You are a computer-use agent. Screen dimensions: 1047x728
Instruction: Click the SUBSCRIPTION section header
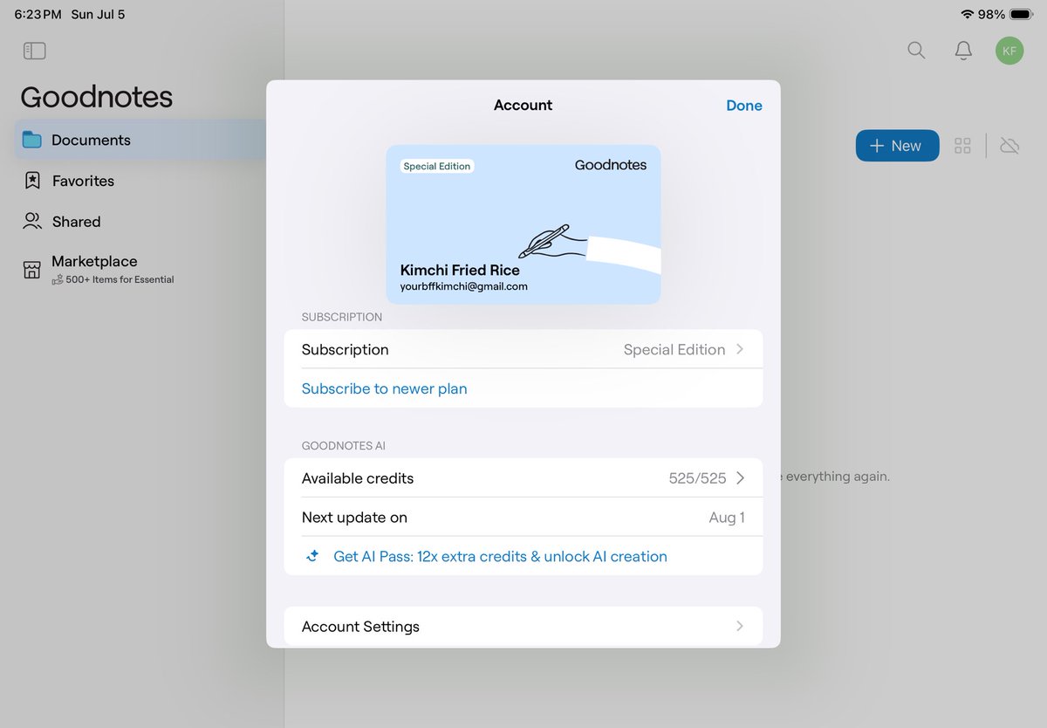coord(342,318)
